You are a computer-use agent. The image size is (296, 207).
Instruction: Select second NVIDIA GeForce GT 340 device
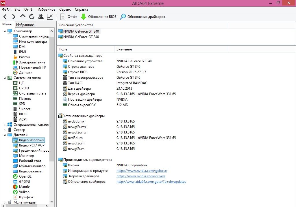(x=79, y=37)
